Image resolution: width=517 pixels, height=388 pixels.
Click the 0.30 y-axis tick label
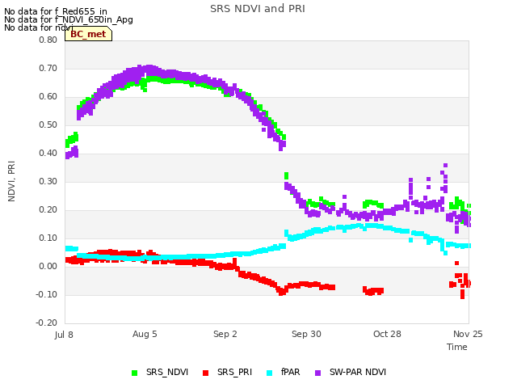pyautogui.click(x=48, y=181)
